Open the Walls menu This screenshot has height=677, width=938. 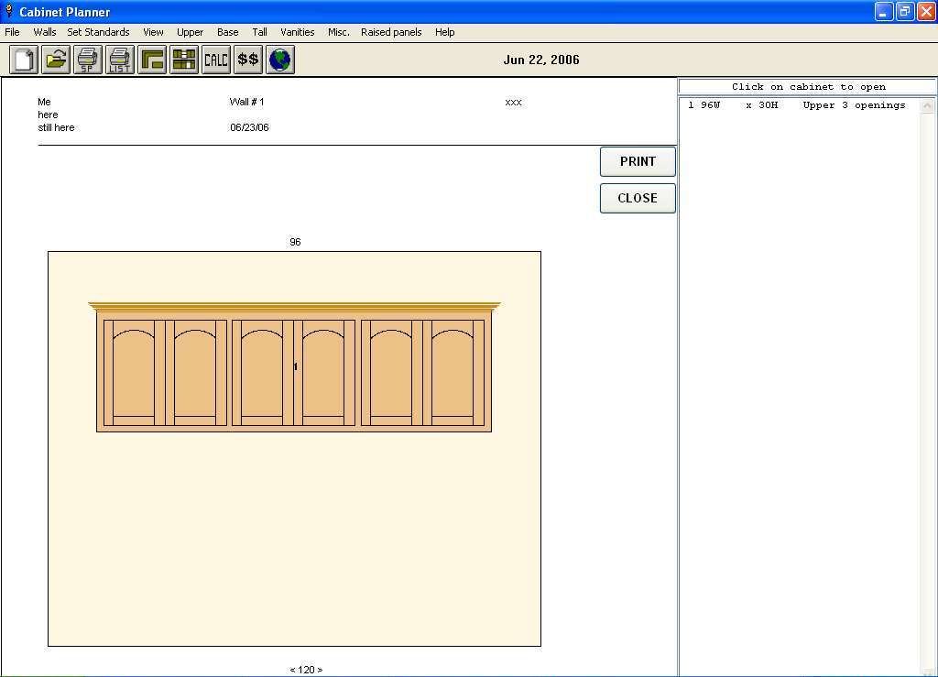click(44, 32)
